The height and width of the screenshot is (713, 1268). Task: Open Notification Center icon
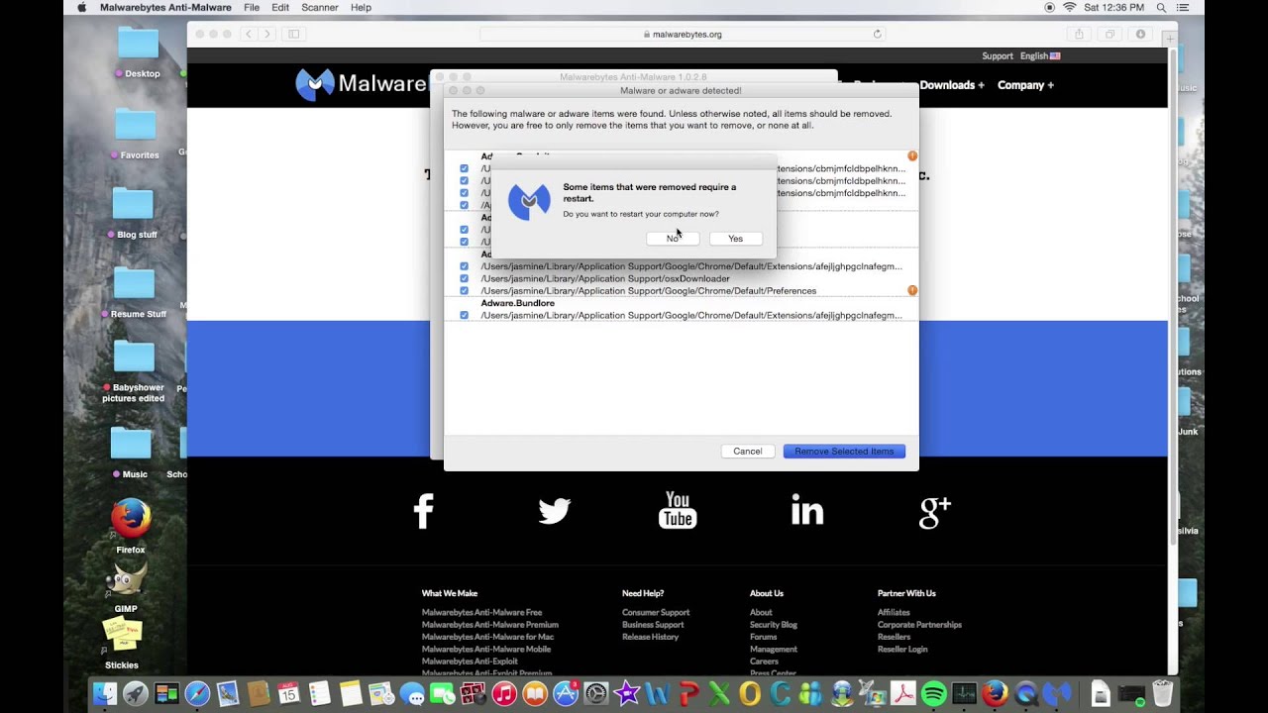[1185, 7]
